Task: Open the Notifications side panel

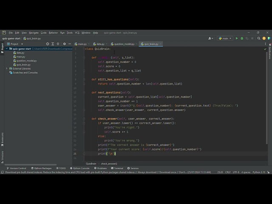Action: 270,51
